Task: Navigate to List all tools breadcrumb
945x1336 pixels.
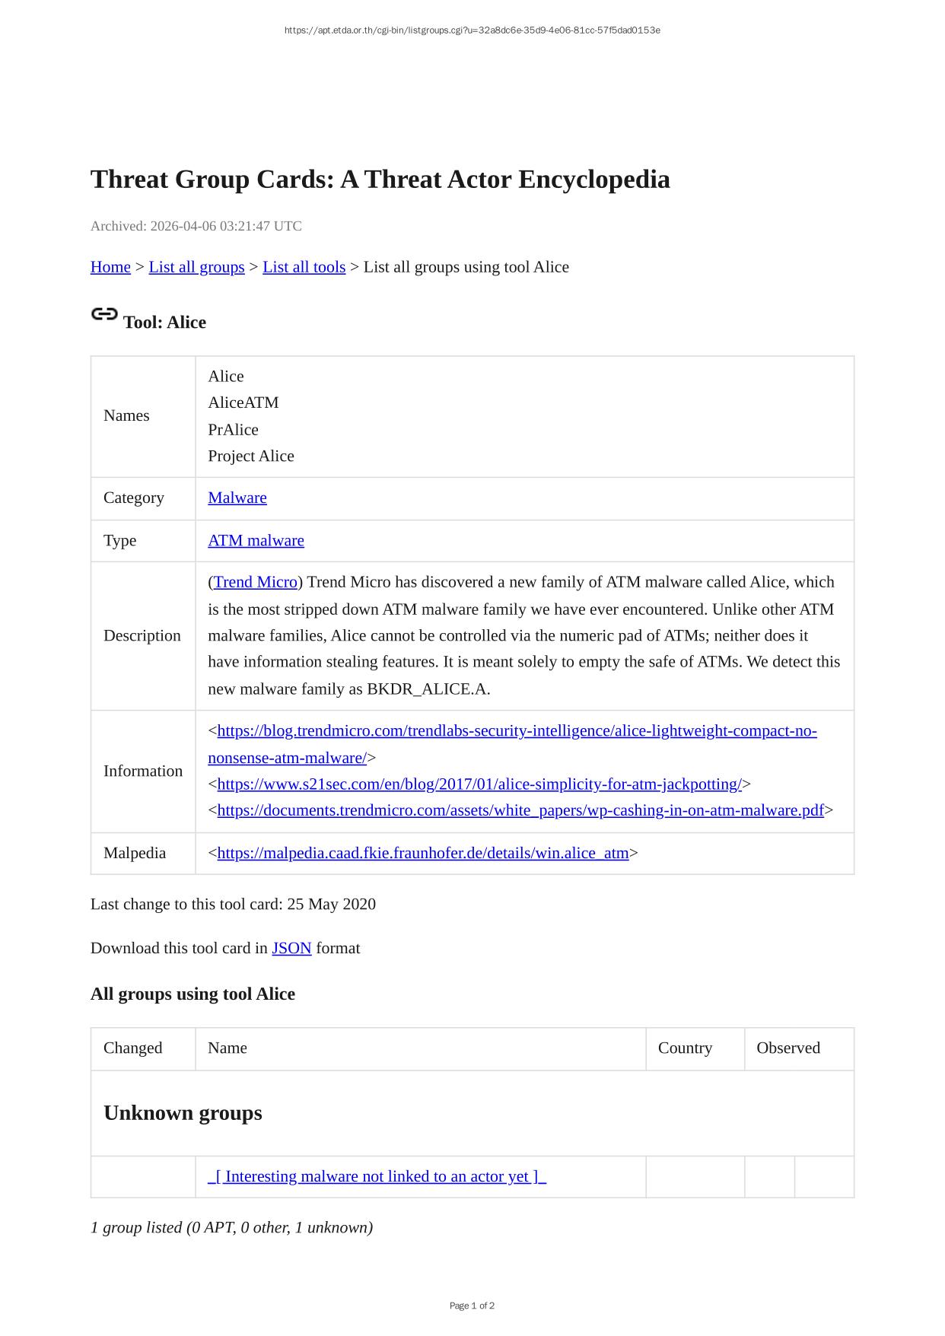Action: (x=304, y=267)
